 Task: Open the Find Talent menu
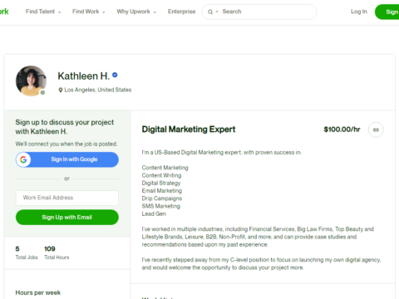pos(43,12)
